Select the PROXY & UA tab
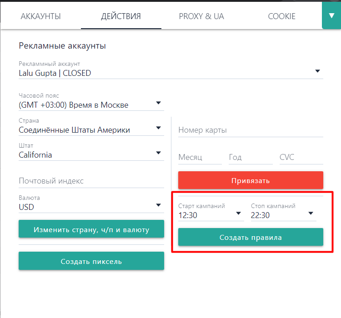341x318 pixels. tap(201, 16)
